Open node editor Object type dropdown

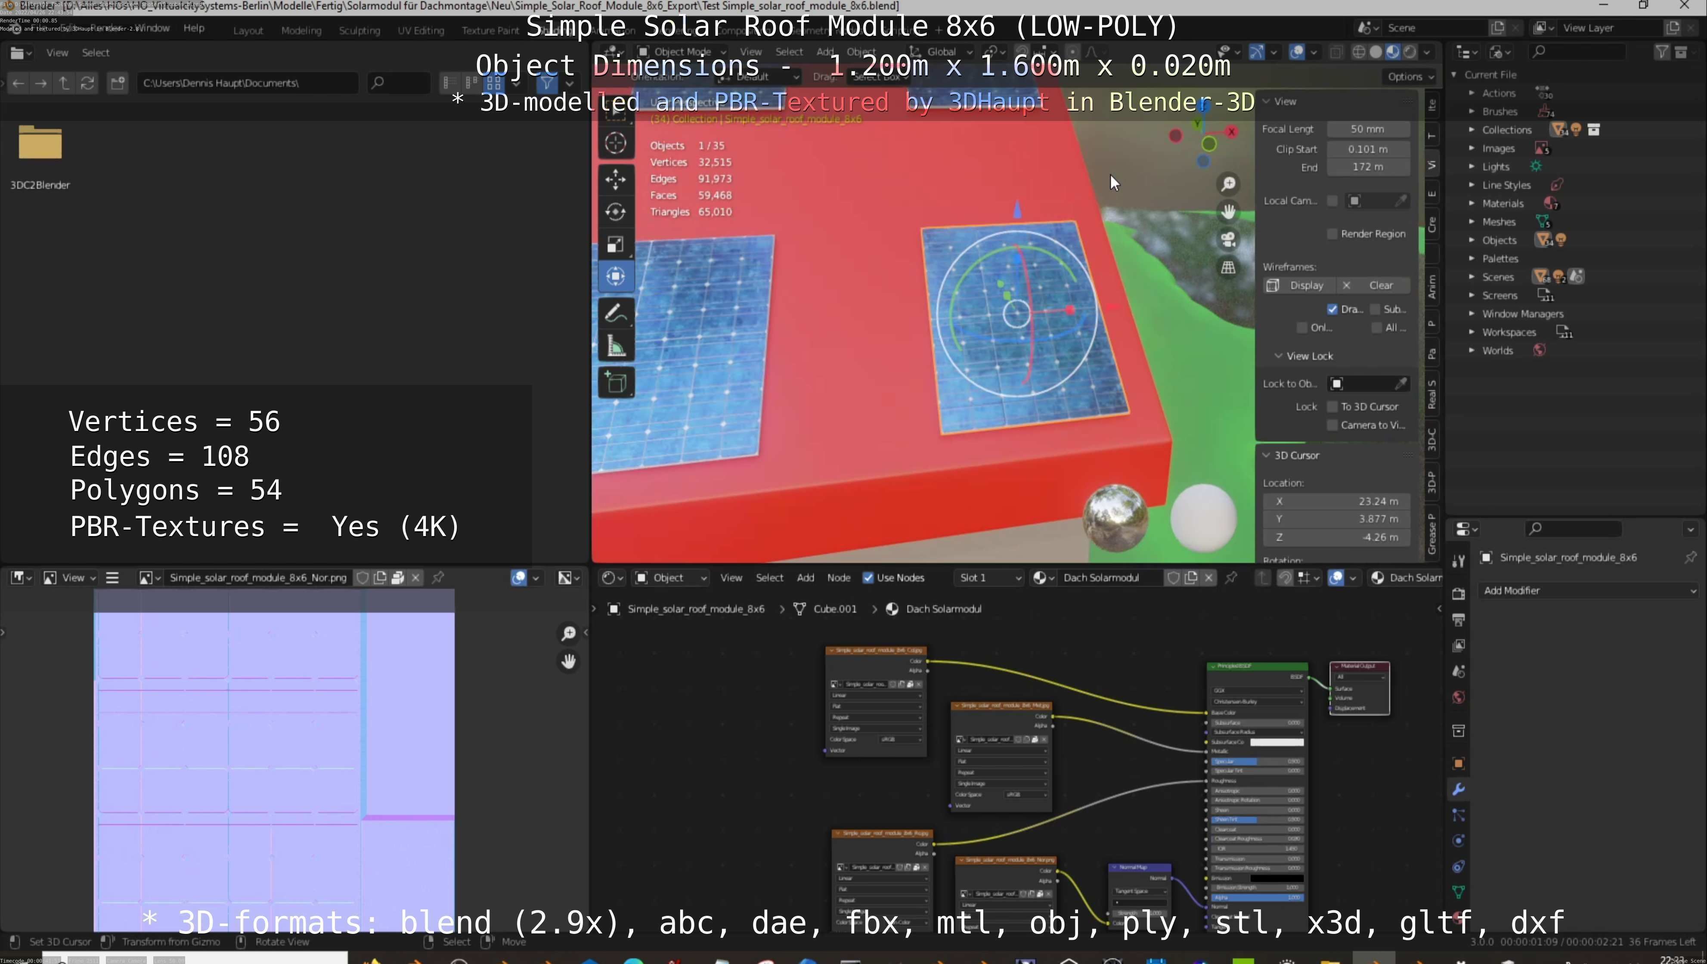click(671, 578)
